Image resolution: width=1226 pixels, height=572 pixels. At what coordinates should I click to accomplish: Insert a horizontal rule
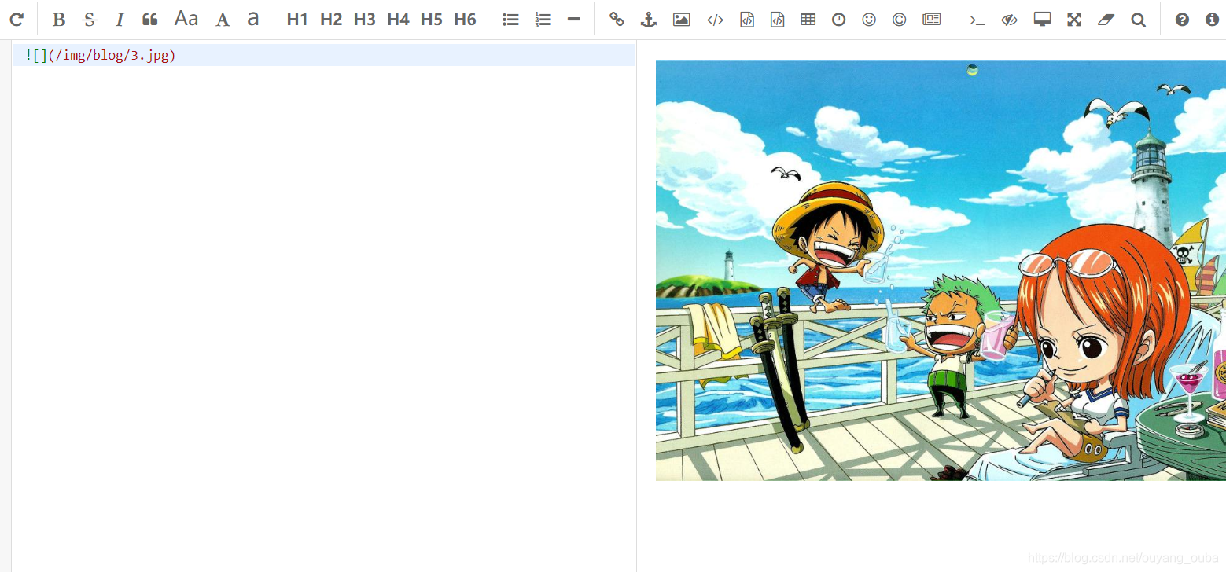tap(574, 20)
